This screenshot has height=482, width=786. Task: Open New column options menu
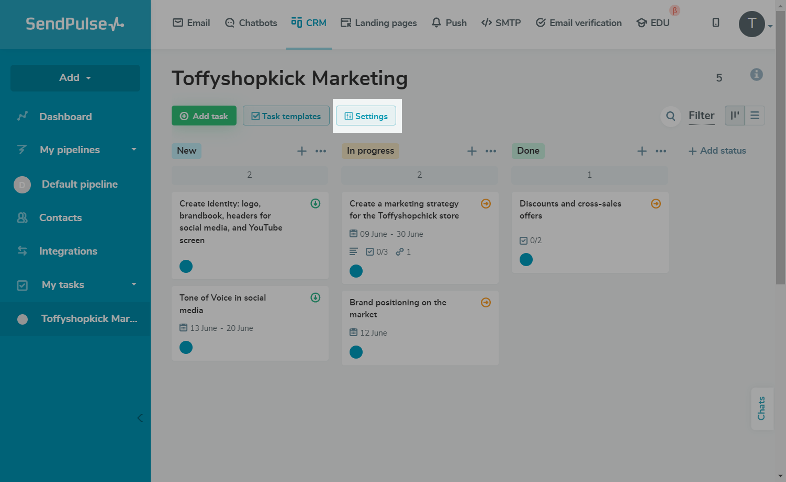(321, 151)
